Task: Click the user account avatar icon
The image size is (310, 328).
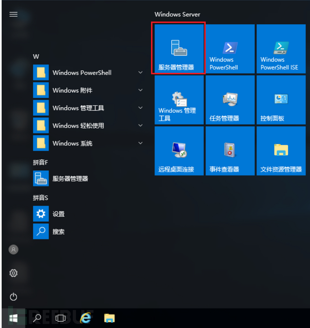Action: pyautogui.click(x=13, y=249)
